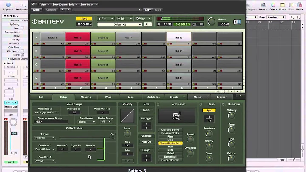The height and width of the screenshot is (172, 306).
Task: Open Choke Group off dropdown
Action: pyautogui.click(x=106, y=122)
